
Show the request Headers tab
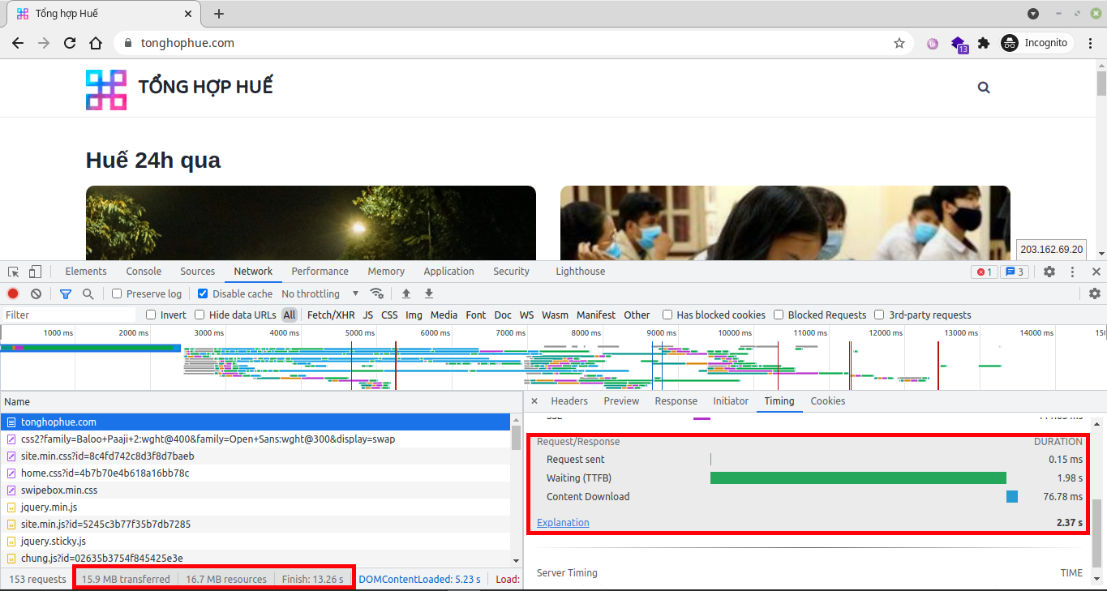[569, 401]
